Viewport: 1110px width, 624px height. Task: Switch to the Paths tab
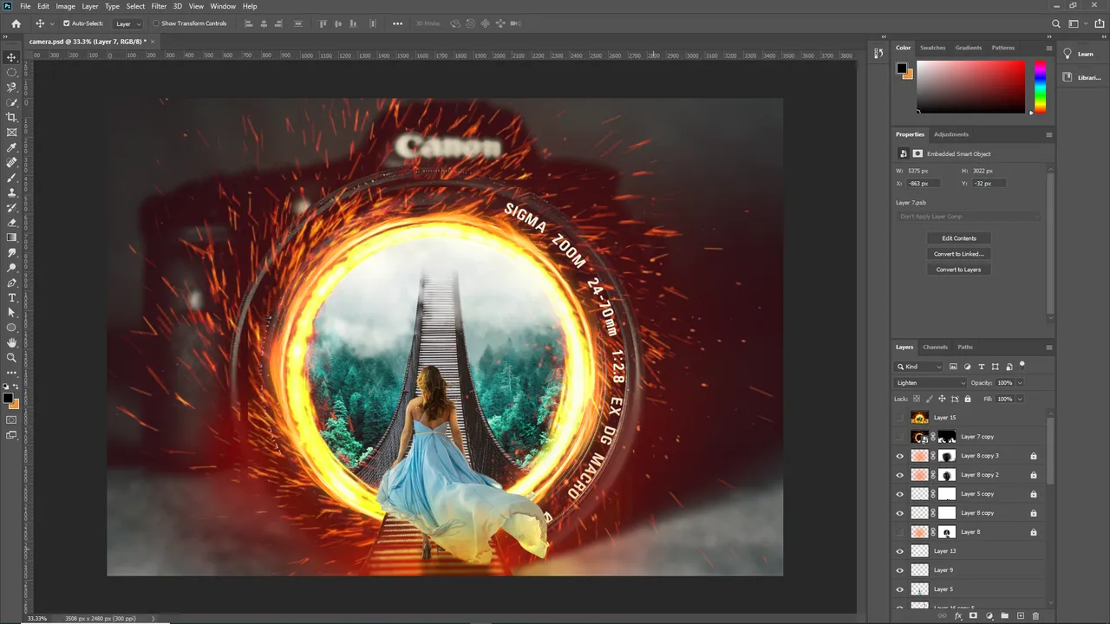(x=965, y=348)
